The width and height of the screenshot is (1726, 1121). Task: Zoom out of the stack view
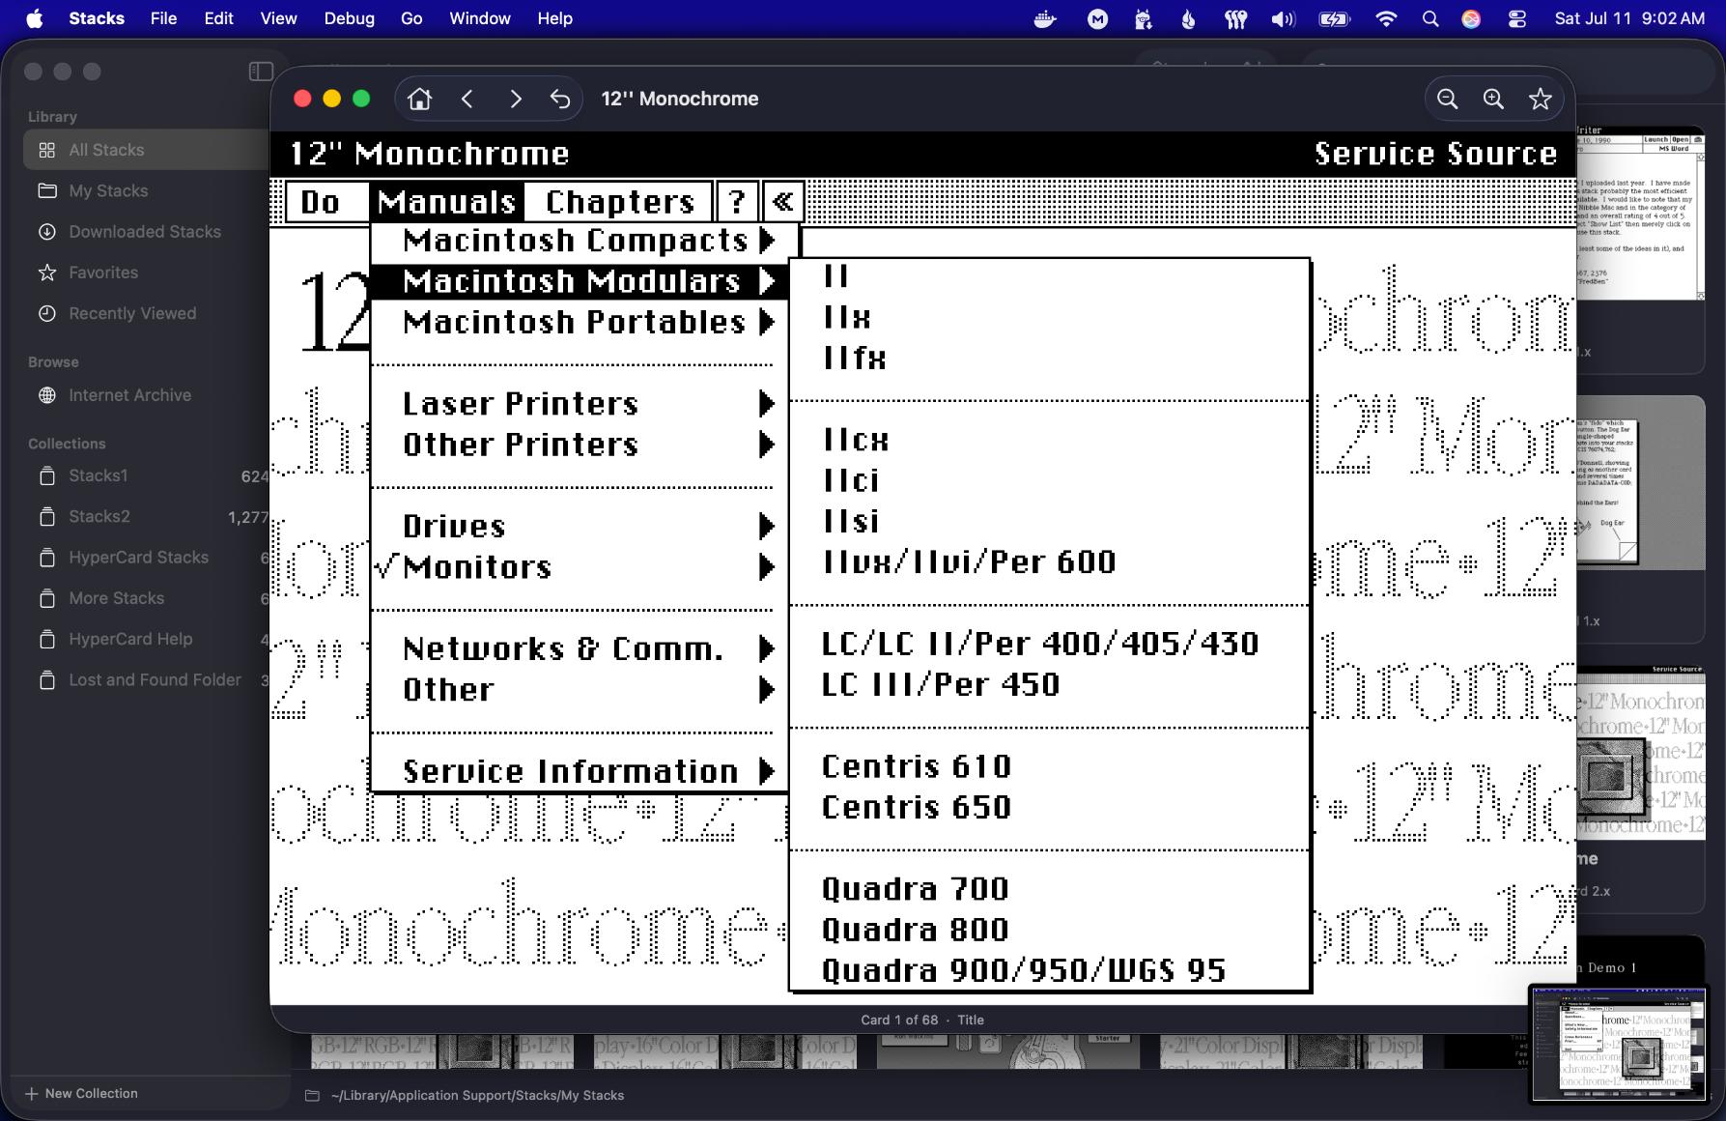[1447, 99]
